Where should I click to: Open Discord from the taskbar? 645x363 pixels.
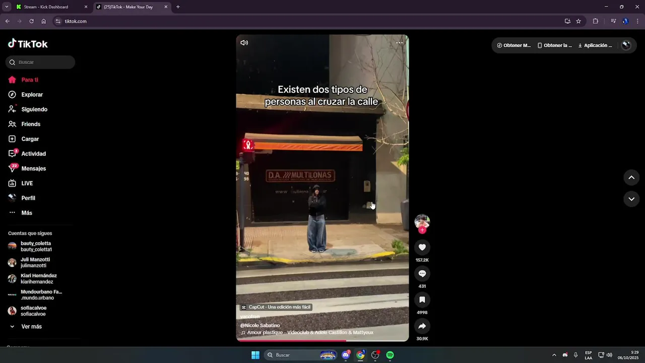(346, 355)
